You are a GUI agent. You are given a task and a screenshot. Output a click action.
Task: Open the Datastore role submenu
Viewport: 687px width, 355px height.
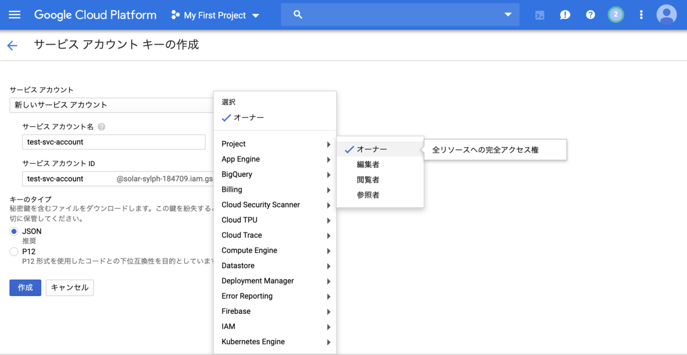pyautogui.click(x=275, y=266)
